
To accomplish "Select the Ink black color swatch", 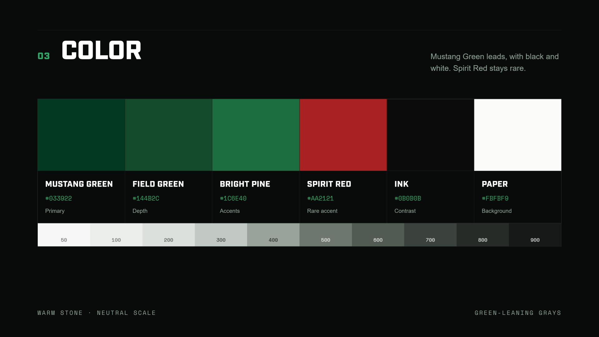I will [431, 135].
